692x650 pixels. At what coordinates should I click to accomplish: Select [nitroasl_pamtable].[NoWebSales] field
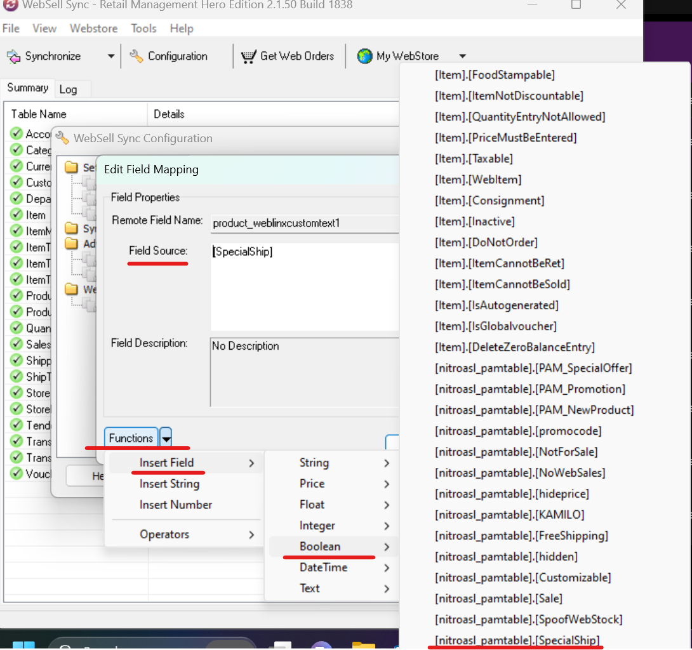520,473
